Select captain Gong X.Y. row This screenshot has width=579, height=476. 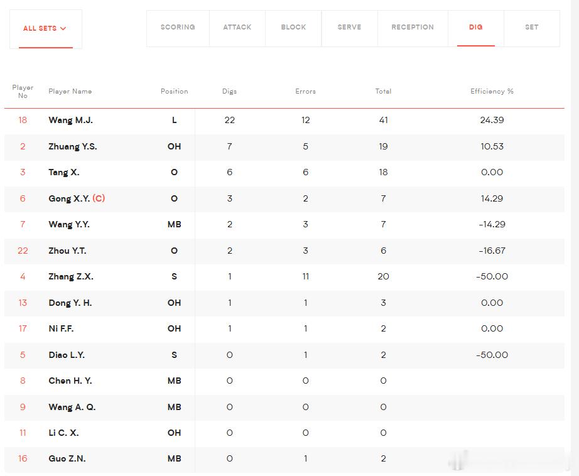click(284, 198)
